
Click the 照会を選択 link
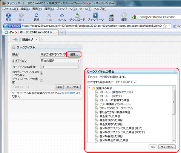pyautogui.click(x=68, y=93)
